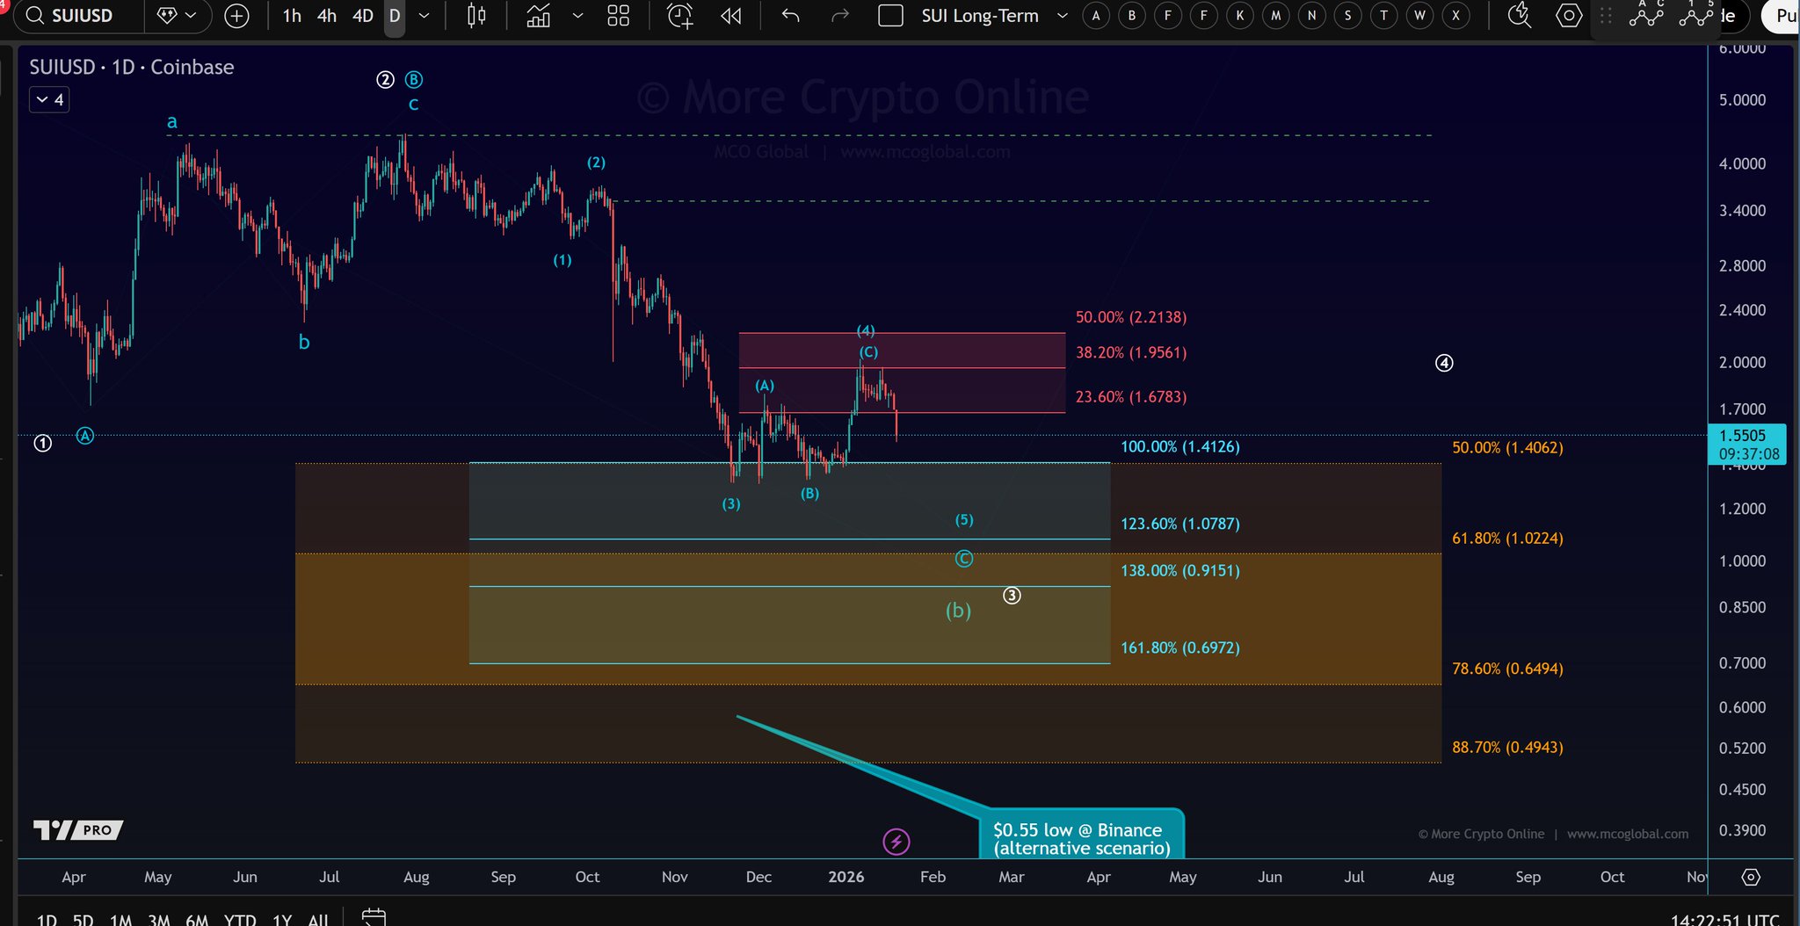Click the circled W quick-access button
The image size is (1800, 926).
point(1420,16)
